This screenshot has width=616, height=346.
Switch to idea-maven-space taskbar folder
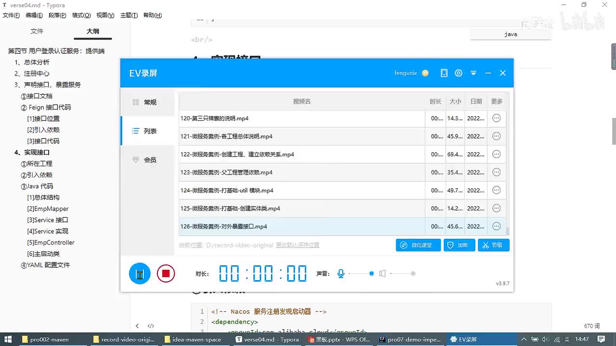coord(195,339)
